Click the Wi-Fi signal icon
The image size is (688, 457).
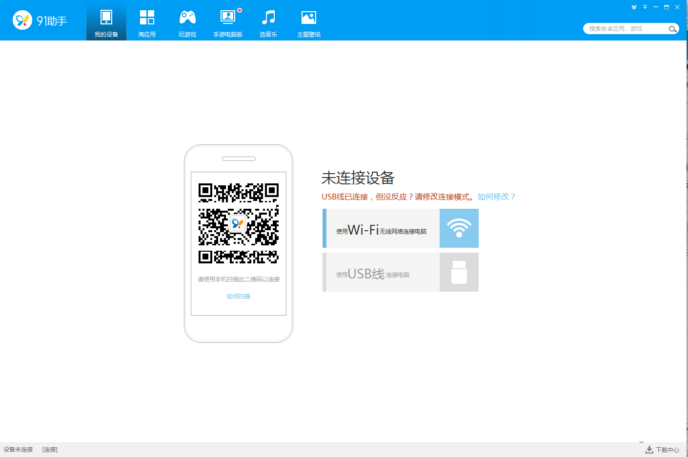pos(459,228)
